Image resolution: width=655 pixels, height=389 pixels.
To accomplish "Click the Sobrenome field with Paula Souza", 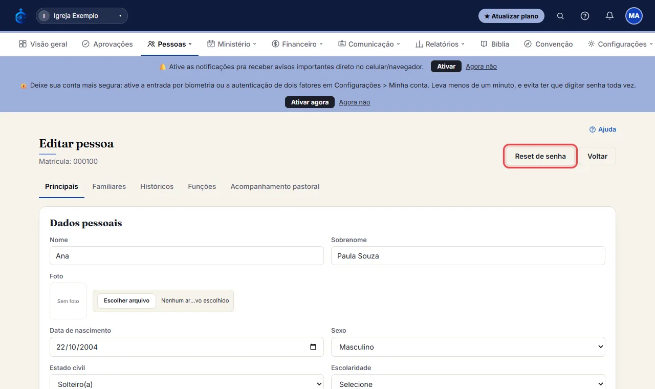I will coord(468,256).
